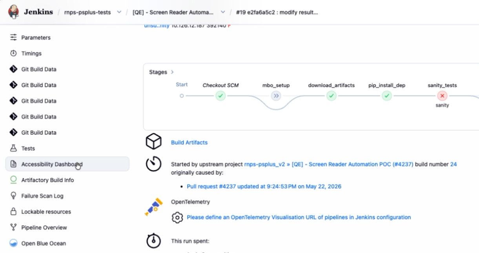Open upstream build number 24 link

(454, 164)
